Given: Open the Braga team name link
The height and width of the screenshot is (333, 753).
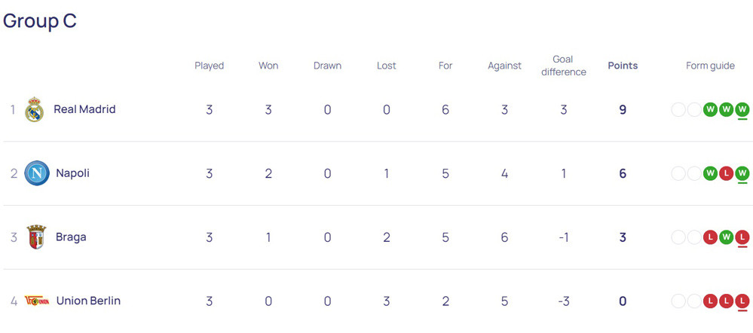Looking at the screenshot, I should coord(71,237).
